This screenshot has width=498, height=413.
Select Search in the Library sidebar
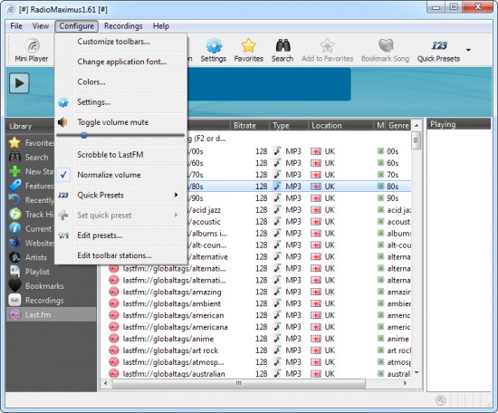point(31,158)
